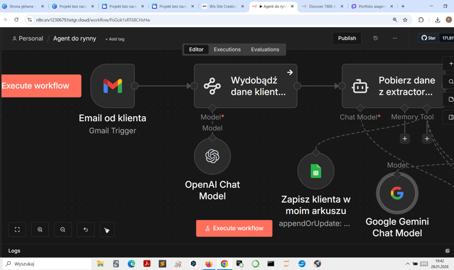454x270 pixels.
Task: Click the tidy up workflow icon
Action: 107,229
